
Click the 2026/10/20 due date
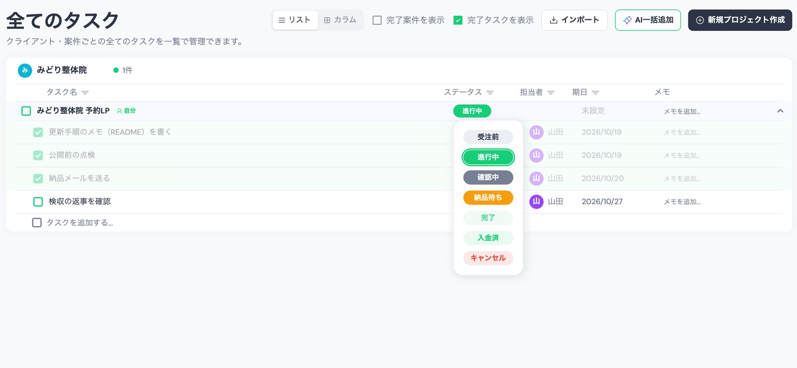pos(603,179)
